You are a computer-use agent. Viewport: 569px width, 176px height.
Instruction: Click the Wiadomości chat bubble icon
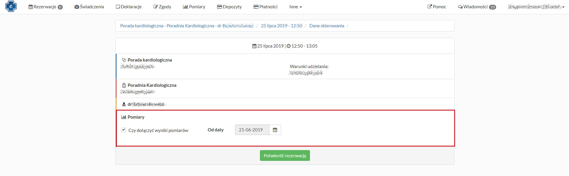point(460,7)
